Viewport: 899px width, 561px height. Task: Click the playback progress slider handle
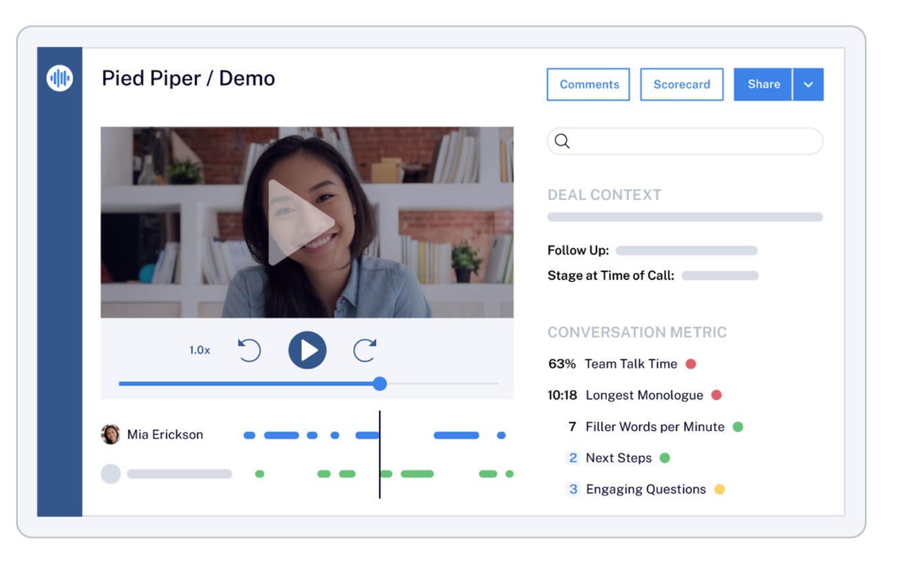point(380,383)
